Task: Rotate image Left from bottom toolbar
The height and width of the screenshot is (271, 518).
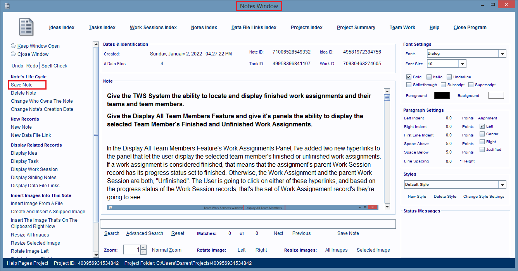Action: 242,250
